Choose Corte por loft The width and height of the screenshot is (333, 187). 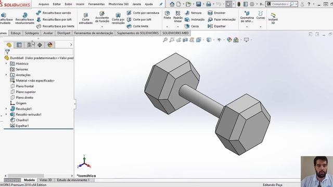pyautogui.click(x=139, y=20)
